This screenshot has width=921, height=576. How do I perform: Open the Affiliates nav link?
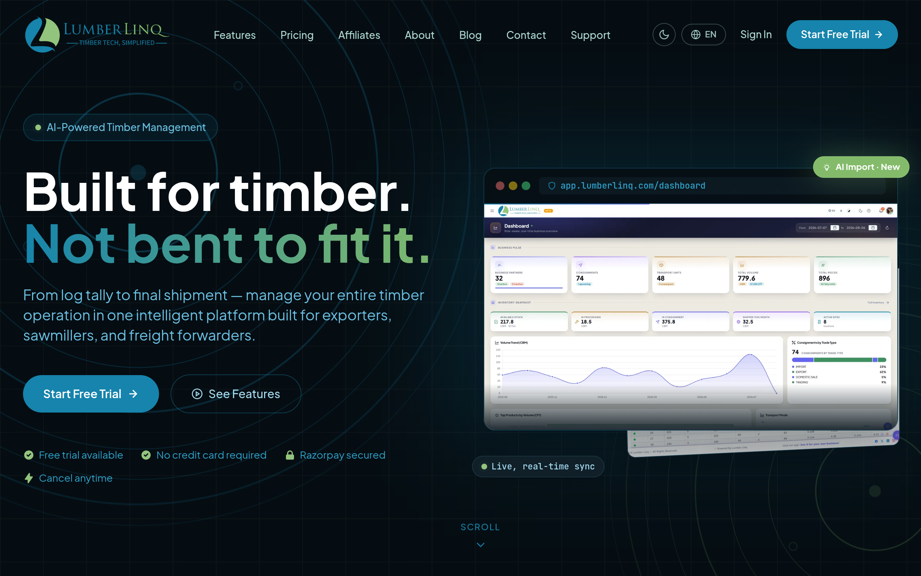click(x=359, y=35)
